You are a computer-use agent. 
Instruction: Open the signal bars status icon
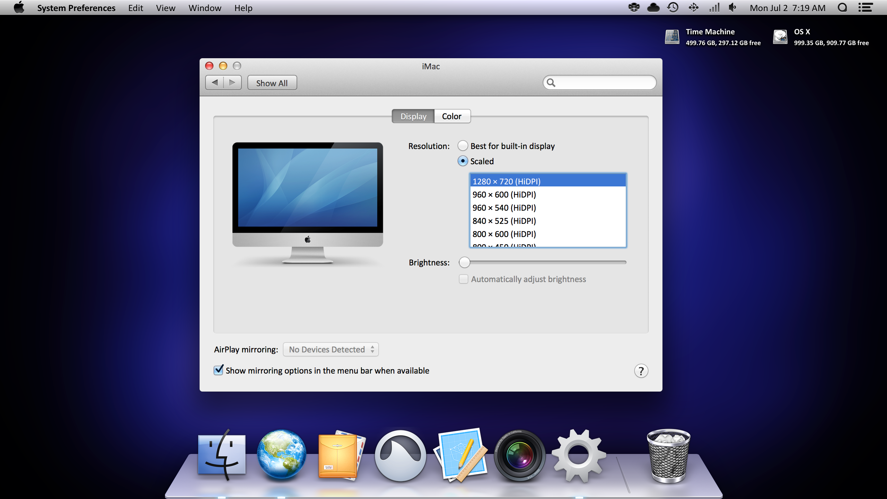click(x=714, y=8)
